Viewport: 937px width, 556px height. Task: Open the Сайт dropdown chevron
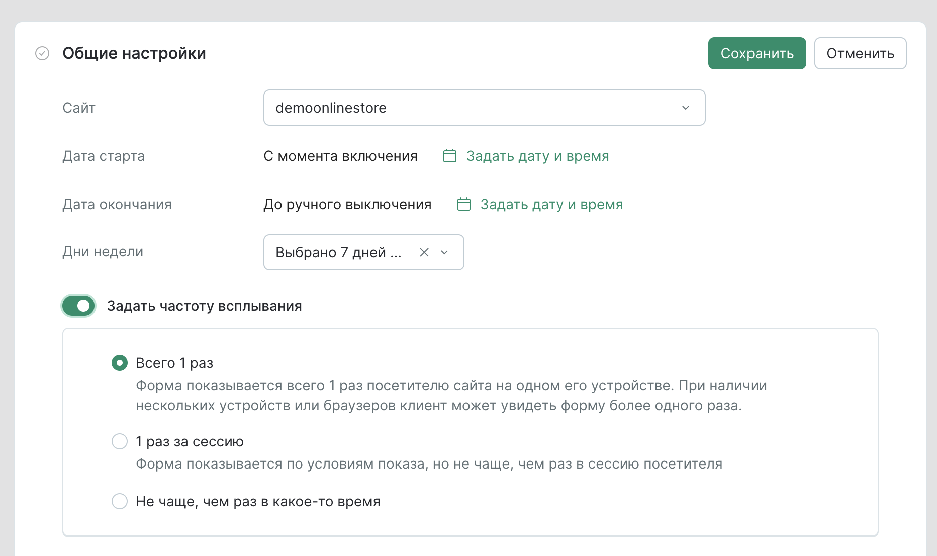686,108
